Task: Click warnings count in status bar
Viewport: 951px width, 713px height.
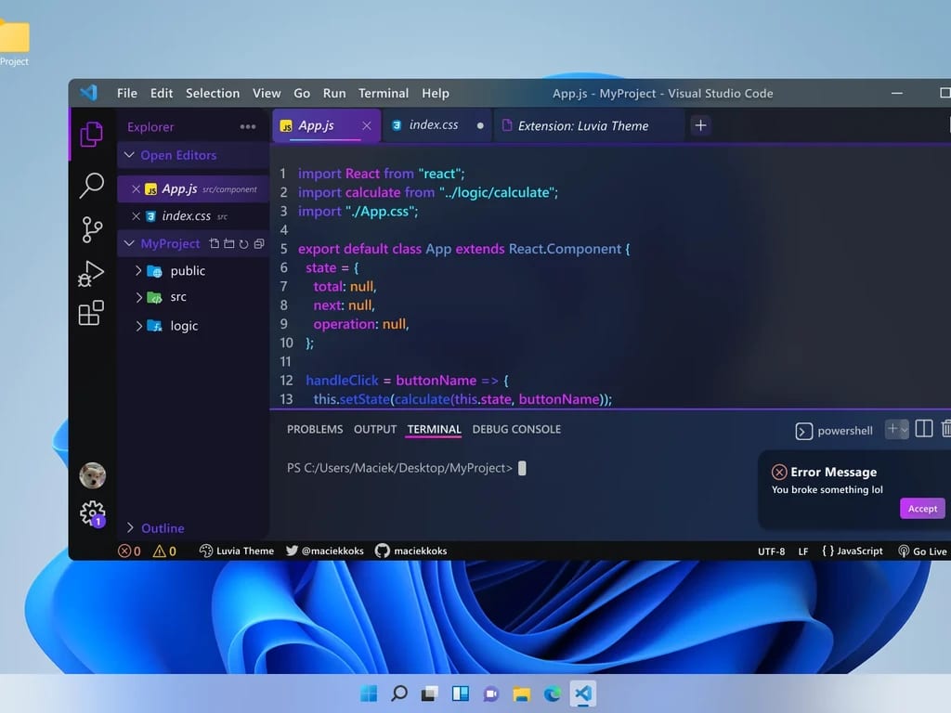Action: coord(164,551)
